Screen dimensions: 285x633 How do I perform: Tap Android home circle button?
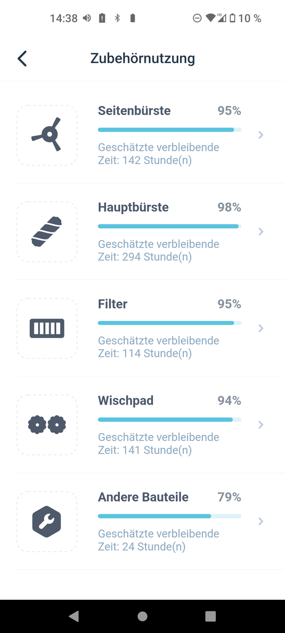(x=142, y=616)
